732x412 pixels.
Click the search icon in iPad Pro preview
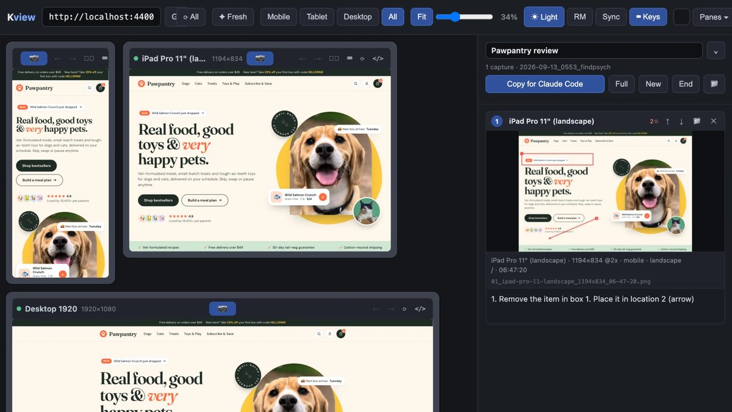356,84
